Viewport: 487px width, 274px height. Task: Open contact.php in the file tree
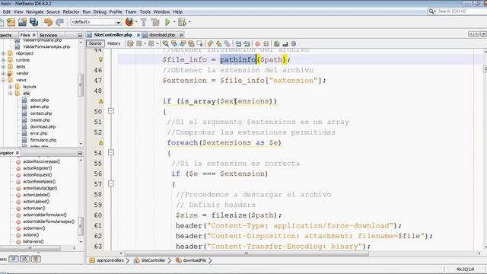coord(40,113)
